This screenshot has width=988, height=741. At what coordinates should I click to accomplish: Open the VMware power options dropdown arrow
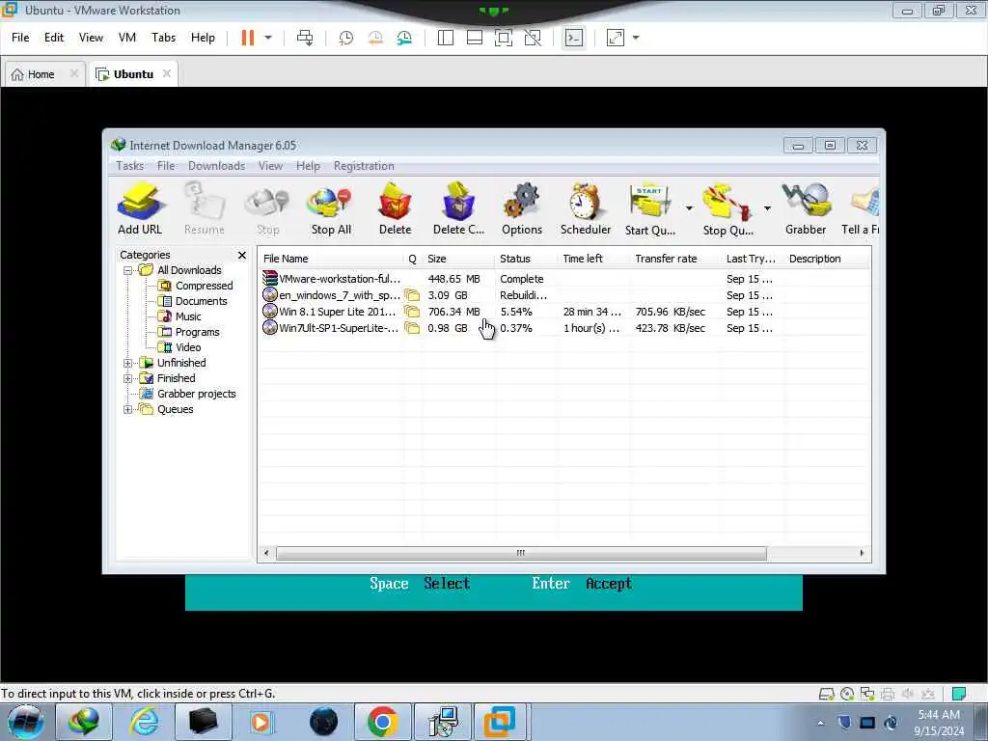(x=268, y=38)
